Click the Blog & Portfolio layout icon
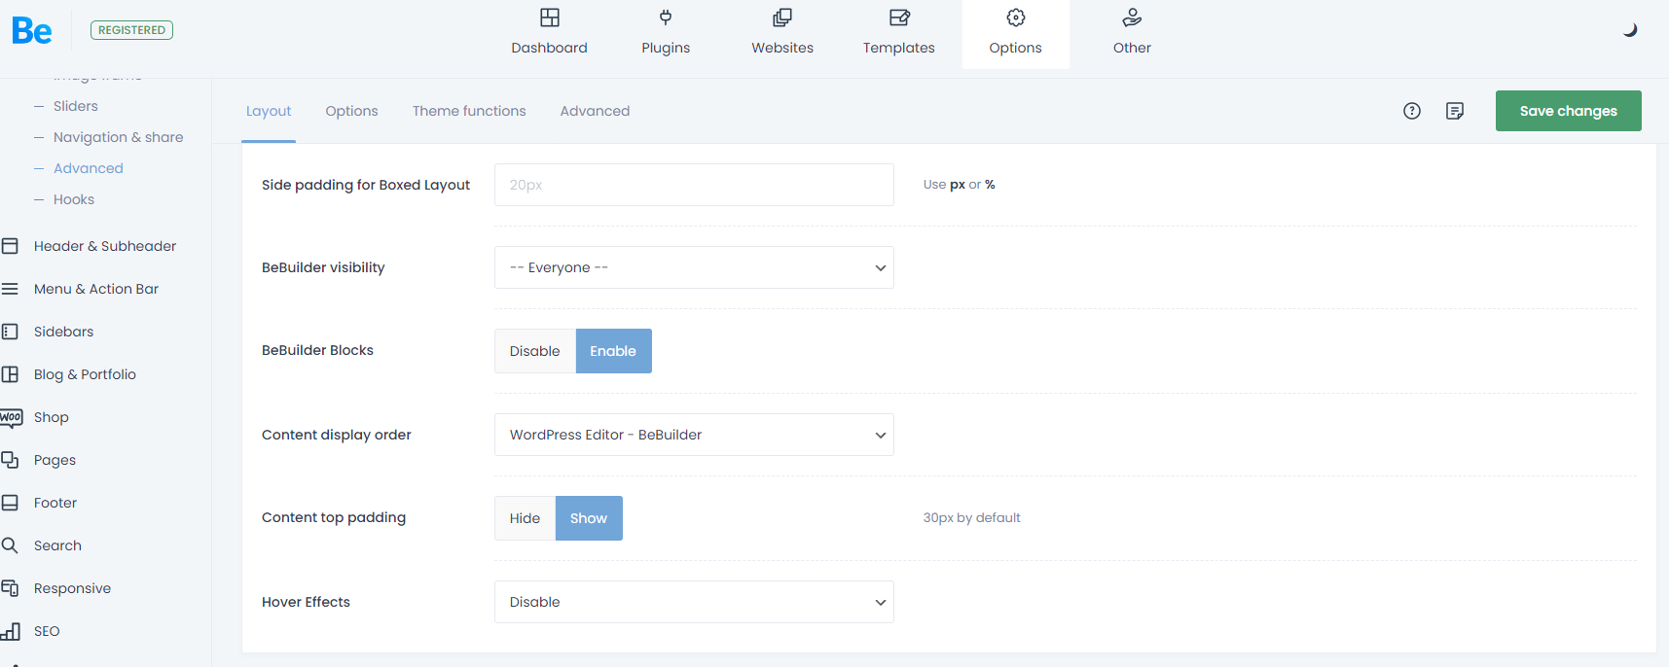The height and width of the screenshot is (667, 1669). (10, 374)
